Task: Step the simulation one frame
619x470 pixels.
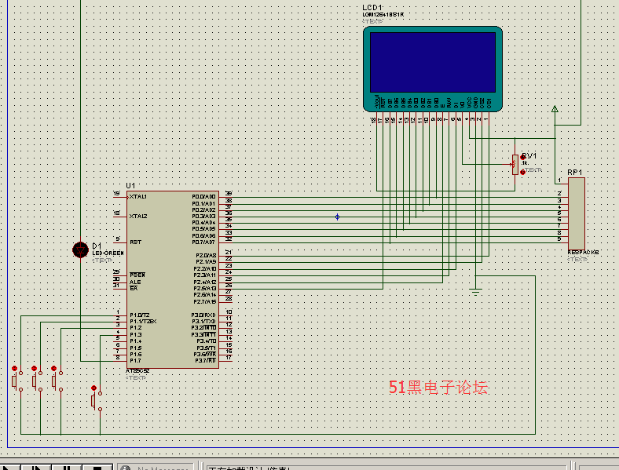Action: (36, 467)
